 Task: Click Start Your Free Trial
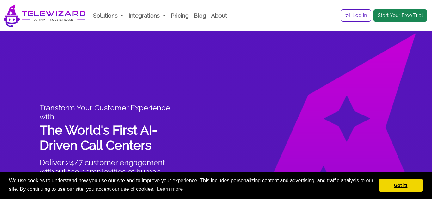tap(400, 16)
